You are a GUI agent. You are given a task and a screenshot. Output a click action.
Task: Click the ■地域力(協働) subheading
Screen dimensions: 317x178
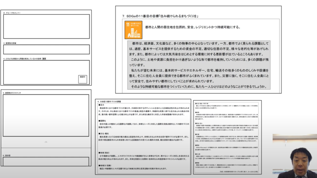(x=104, y=165)
